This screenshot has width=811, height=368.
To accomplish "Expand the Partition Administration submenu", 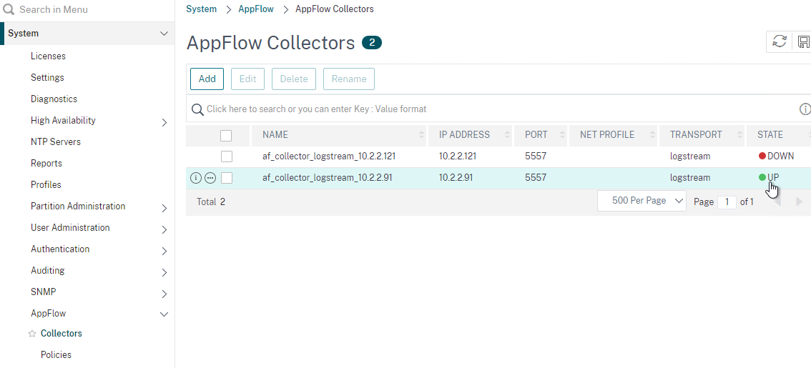I will (164, 208).
